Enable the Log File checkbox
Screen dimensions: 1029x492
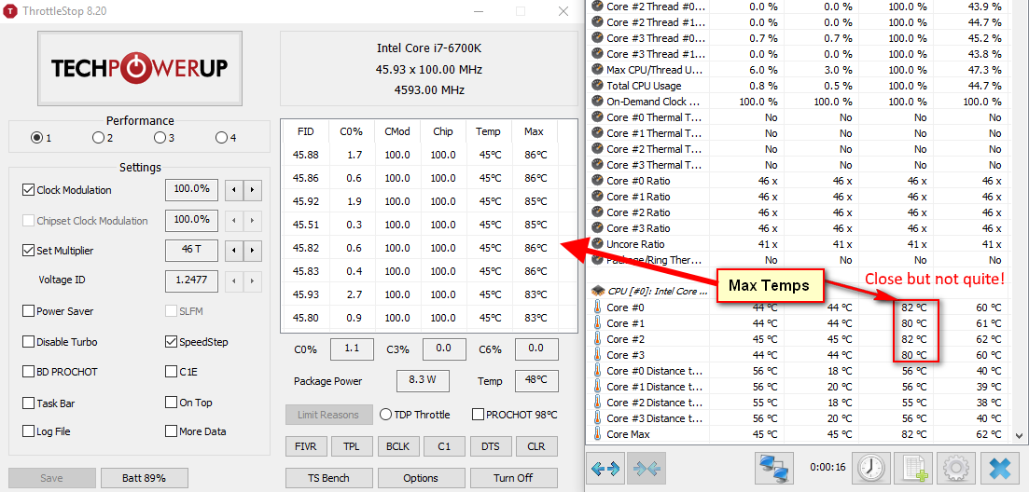click(x=28, y=431)
